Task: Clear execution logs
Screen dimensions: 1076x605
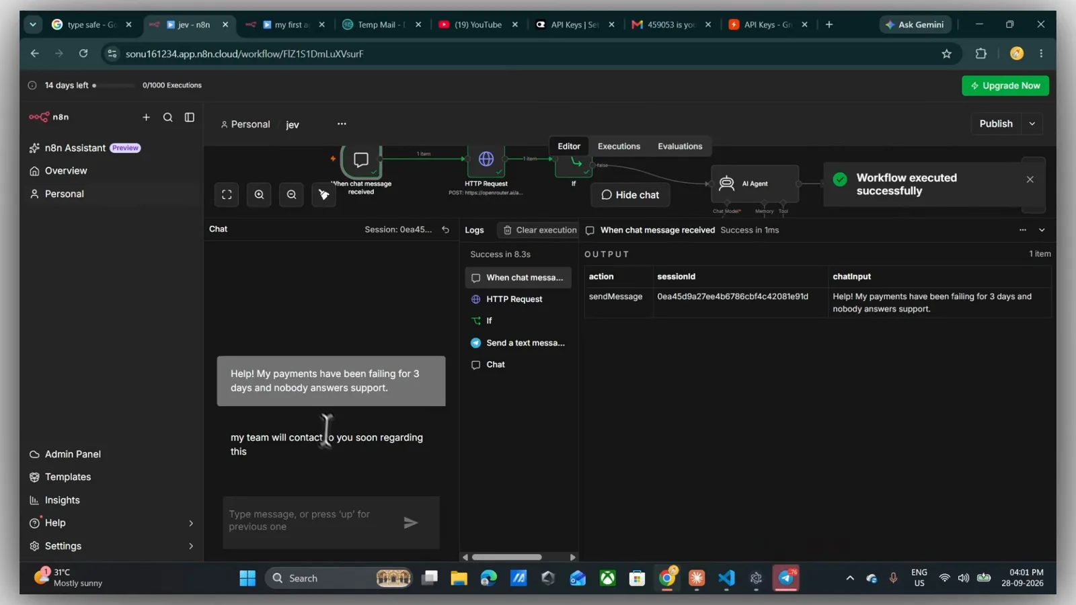Action: click(x=539, y=230)
